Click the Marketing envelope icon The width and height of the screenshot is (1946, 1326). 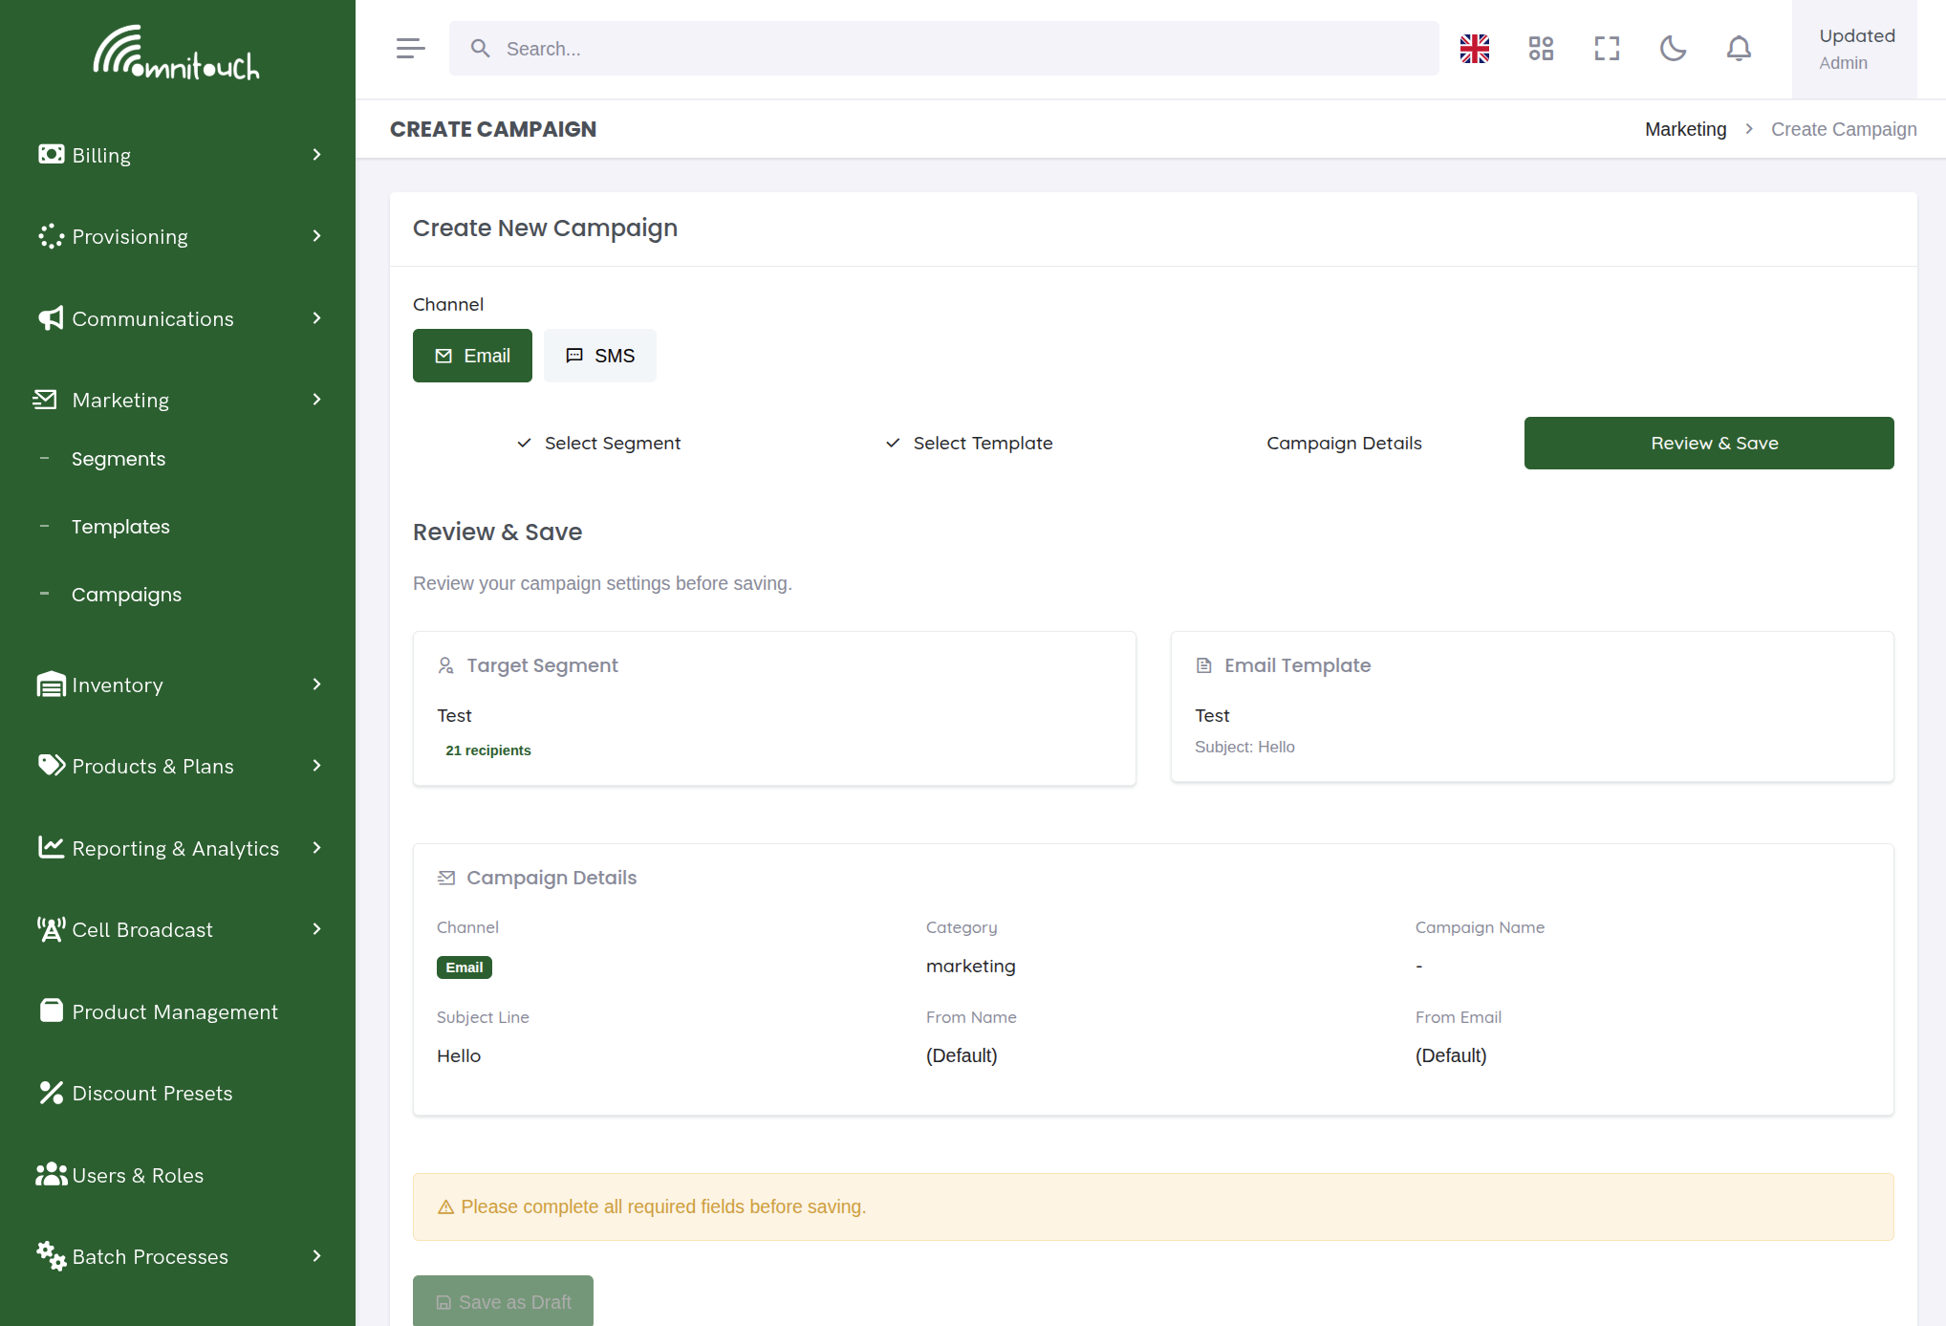click(x=45, y=400)
